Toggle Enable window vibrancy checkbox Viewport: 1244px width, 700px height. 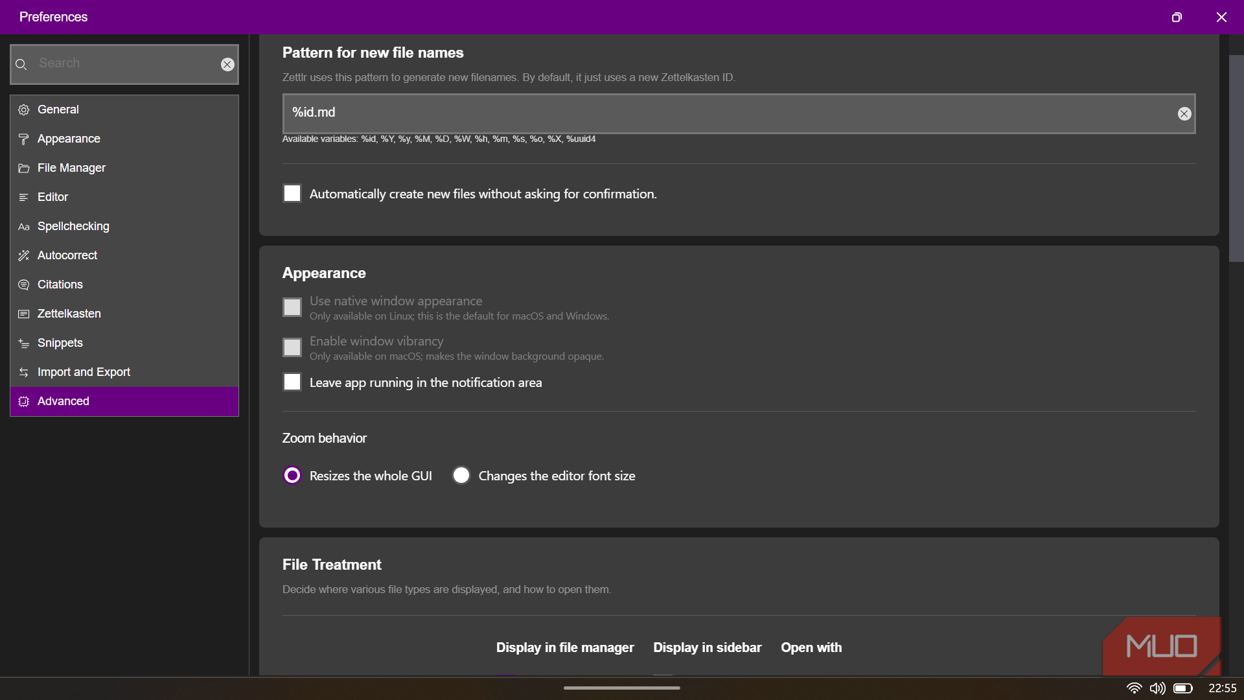[292, 347]
